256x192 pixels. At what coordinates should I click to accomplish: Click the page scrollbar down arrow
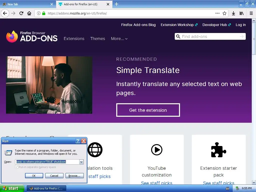[254, 182]
